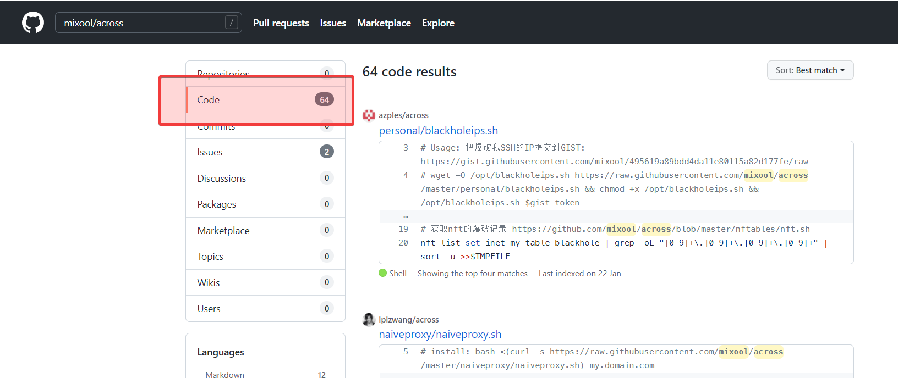Image resolution: width=898 pixels, height=378 pixels.
Task: Click line number 3 in blackholeips snippet
Action: coord(406,148)
